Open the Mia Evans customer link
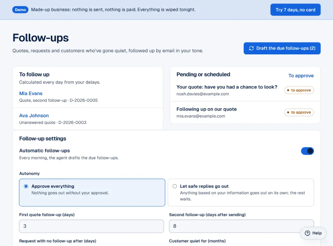 coord(31,93)
